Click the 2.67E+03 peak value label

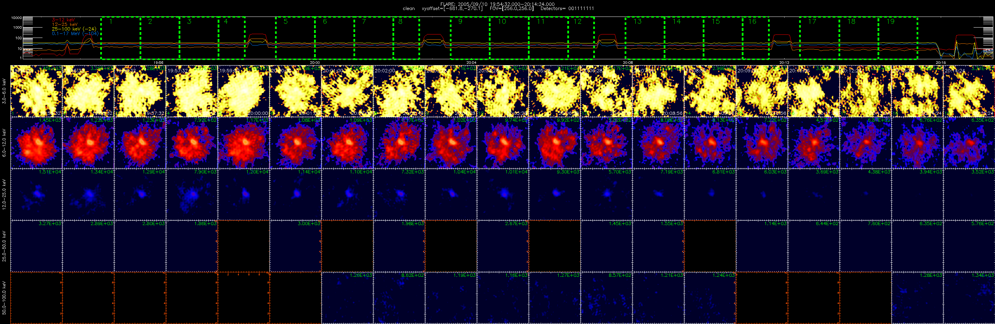click(x=517, y=223)
